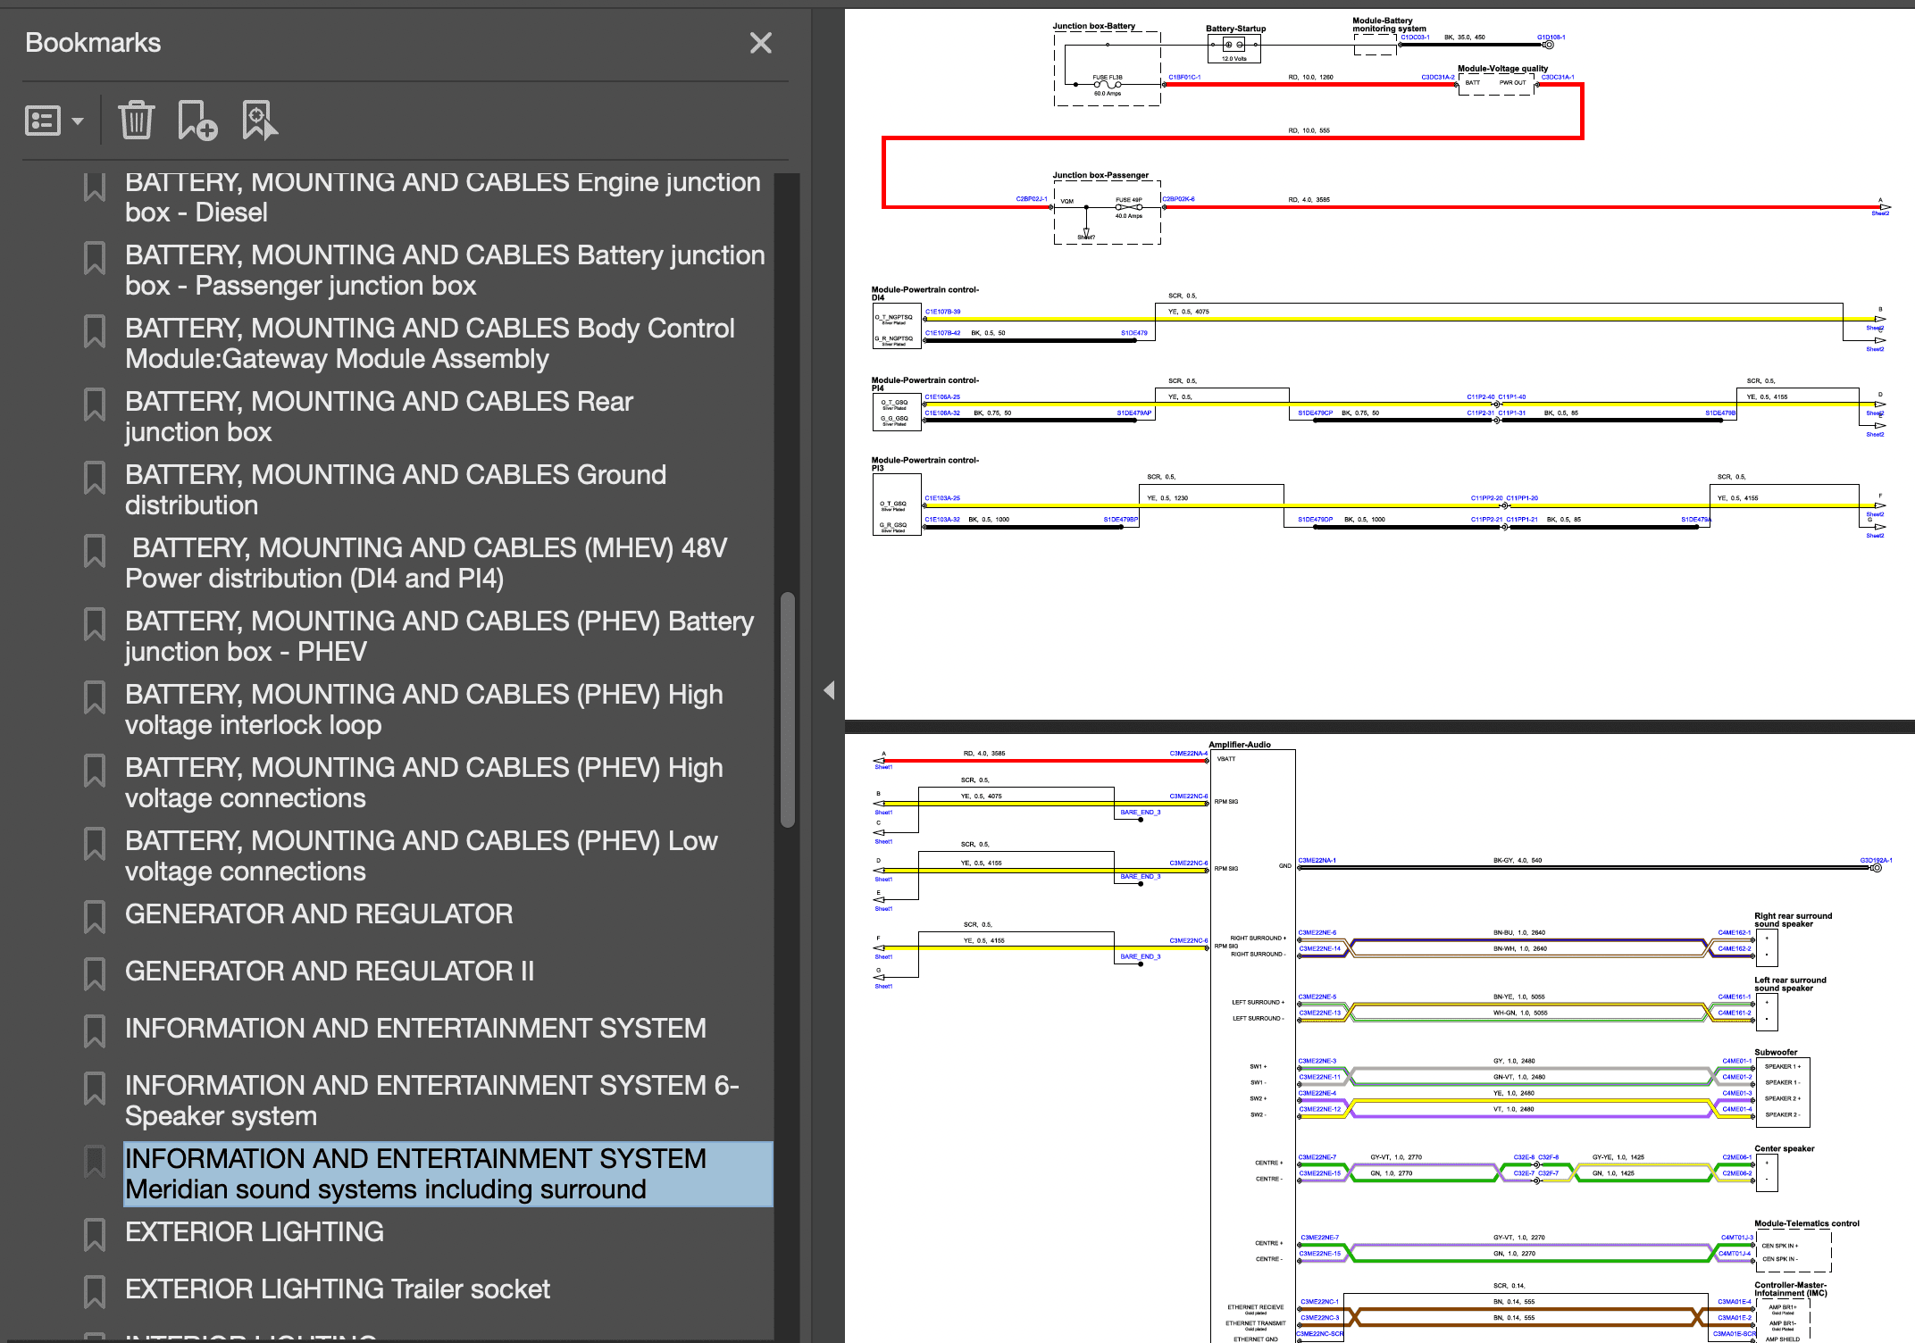
Task: Click the bookmark icon next to Ground distribution
Action: (95, 477)
